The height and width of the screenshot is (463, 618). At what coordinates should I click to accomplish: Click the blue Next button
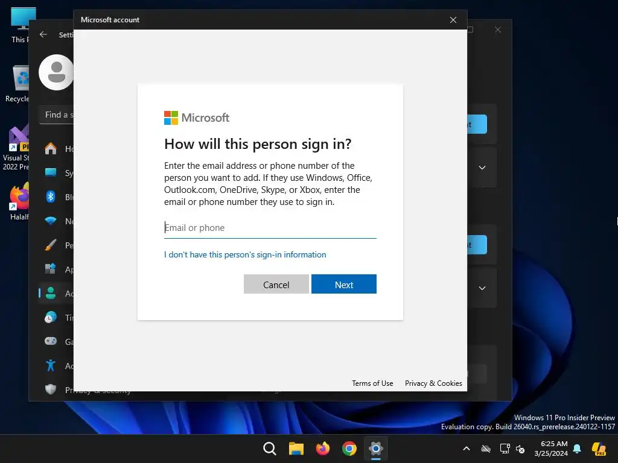tap(343, 285)
